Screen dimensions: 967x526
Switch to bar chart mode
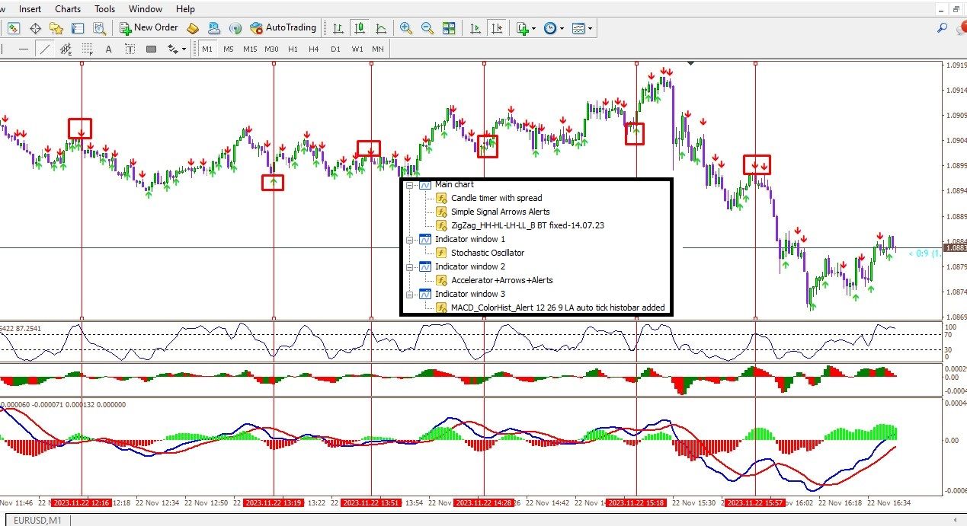338,28
